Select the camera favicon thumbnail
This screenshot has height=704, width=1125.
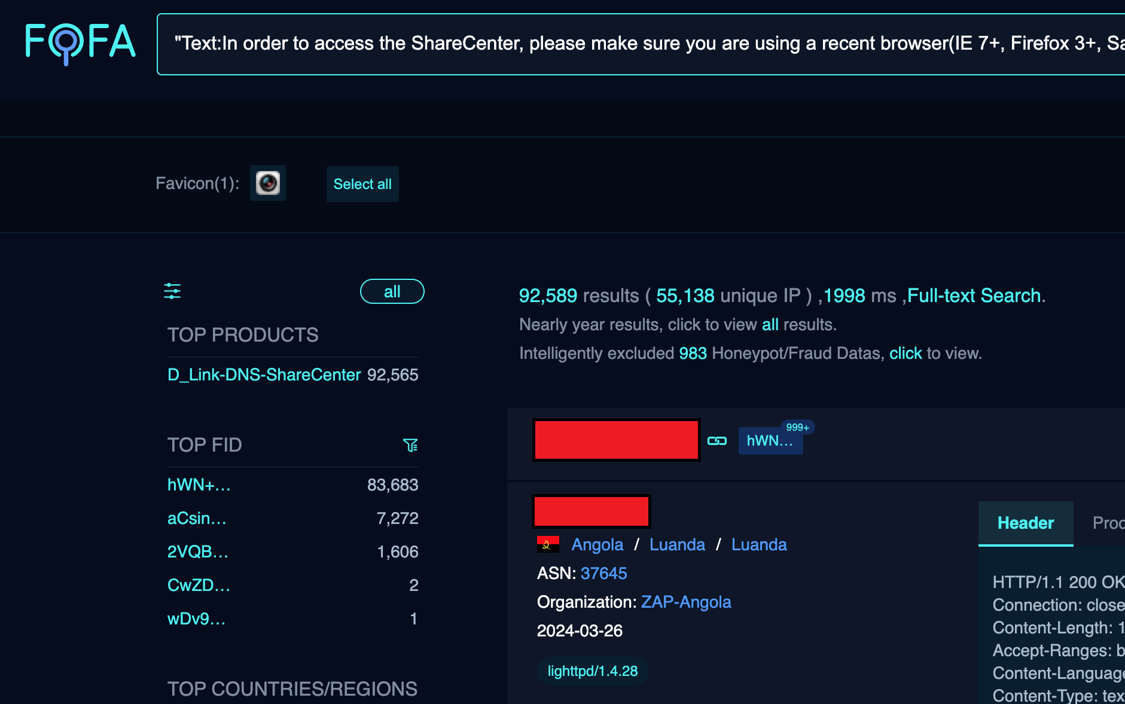(x=267, y=183)
